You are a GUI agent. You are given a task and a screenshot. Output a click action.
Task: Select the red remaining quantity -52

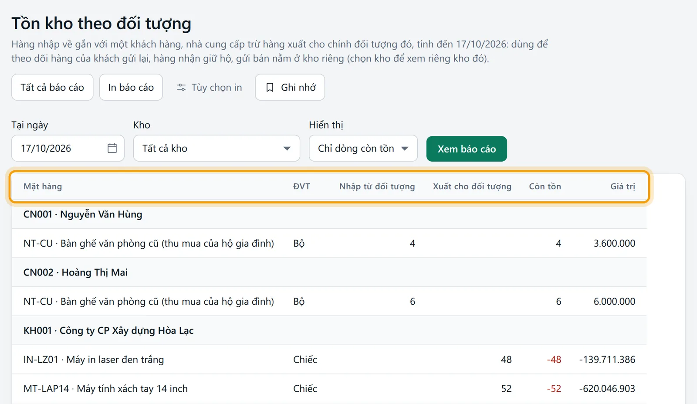coord(554,389)
